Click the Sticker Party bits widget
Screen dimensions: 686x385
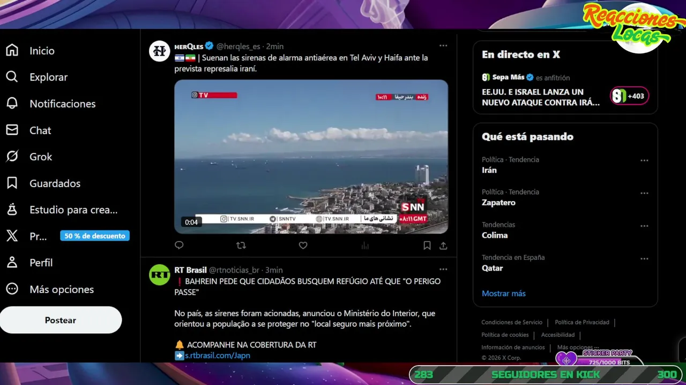(x=600, y=358)
